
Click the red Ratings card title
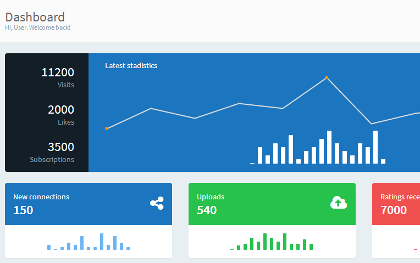pyautogui.click(x=400, y=197)
